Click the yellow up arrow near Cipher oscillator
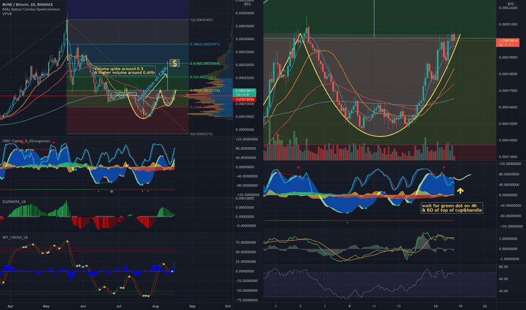 (x=461, y=191)
